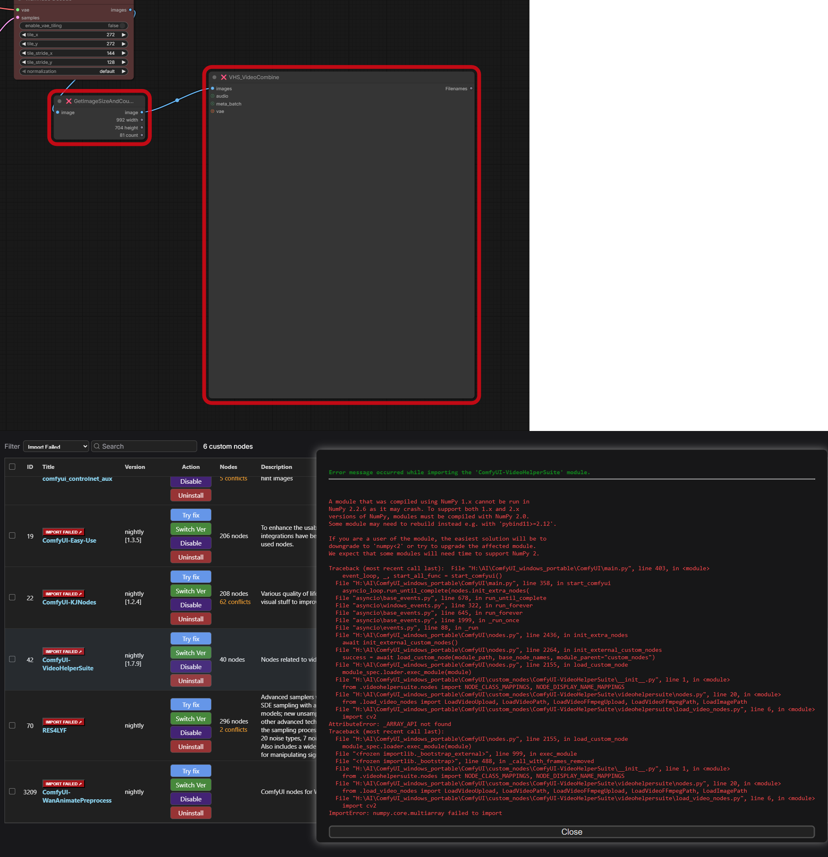Click the collapse dot on GetImageSizeAndCount node
Screen dimensions: 828x857
click(59, 101)
